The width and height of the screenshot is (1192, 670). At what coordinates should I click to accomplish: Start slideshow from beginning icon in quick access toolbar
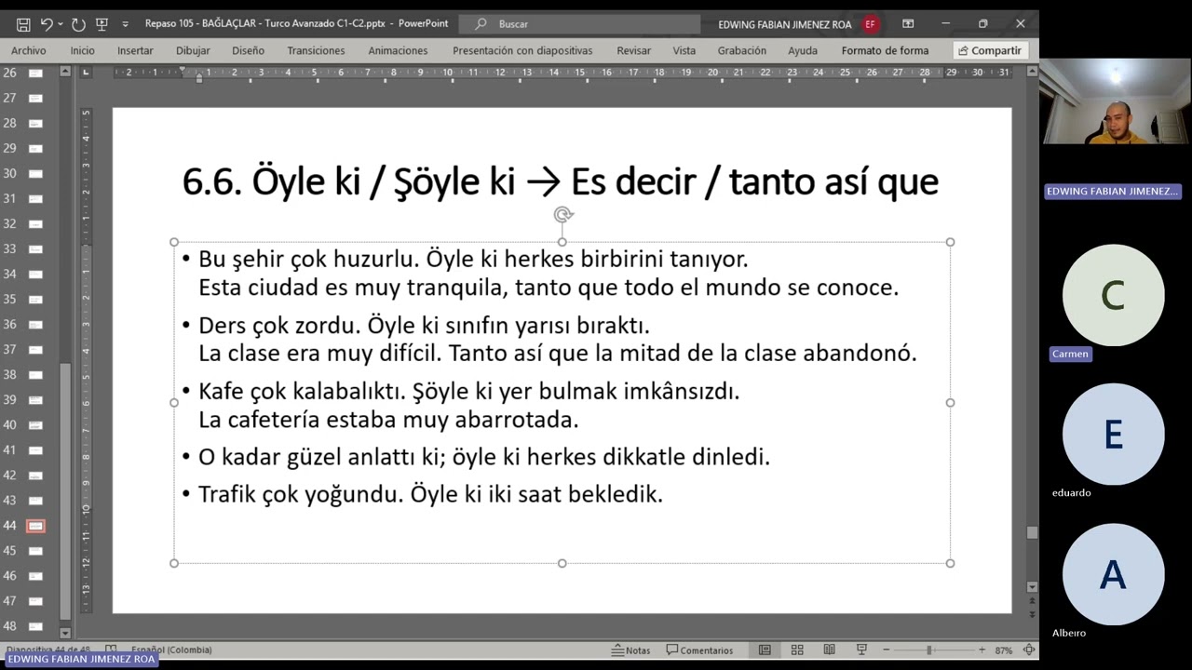[x=102, y=24]
